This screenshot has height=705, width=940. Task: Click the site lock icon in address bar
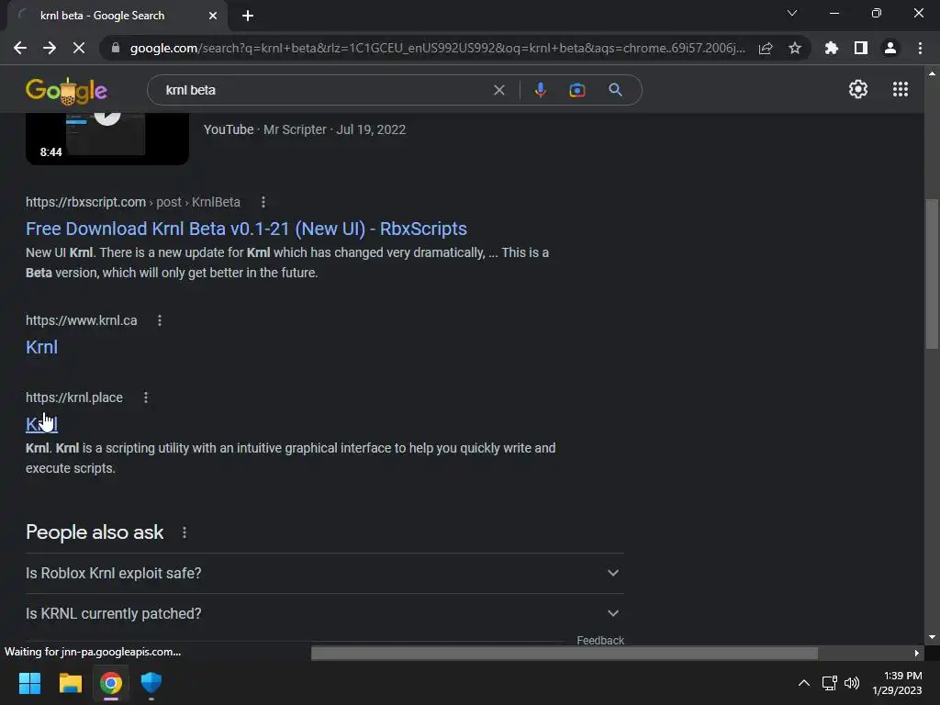click(x=116, y=48)
